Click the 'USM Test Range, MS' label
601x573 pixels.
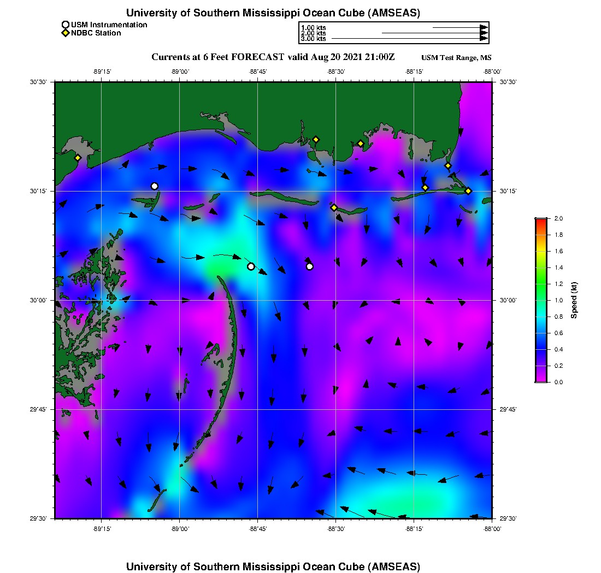pos(456,58)
